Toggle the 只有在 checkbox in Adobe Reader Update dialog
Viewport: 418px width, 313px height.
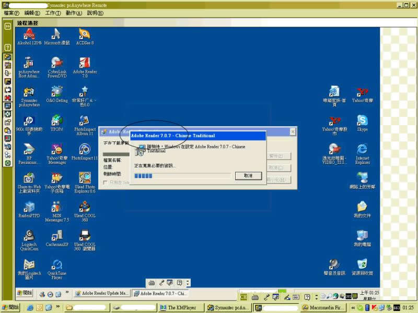(106, 182)
